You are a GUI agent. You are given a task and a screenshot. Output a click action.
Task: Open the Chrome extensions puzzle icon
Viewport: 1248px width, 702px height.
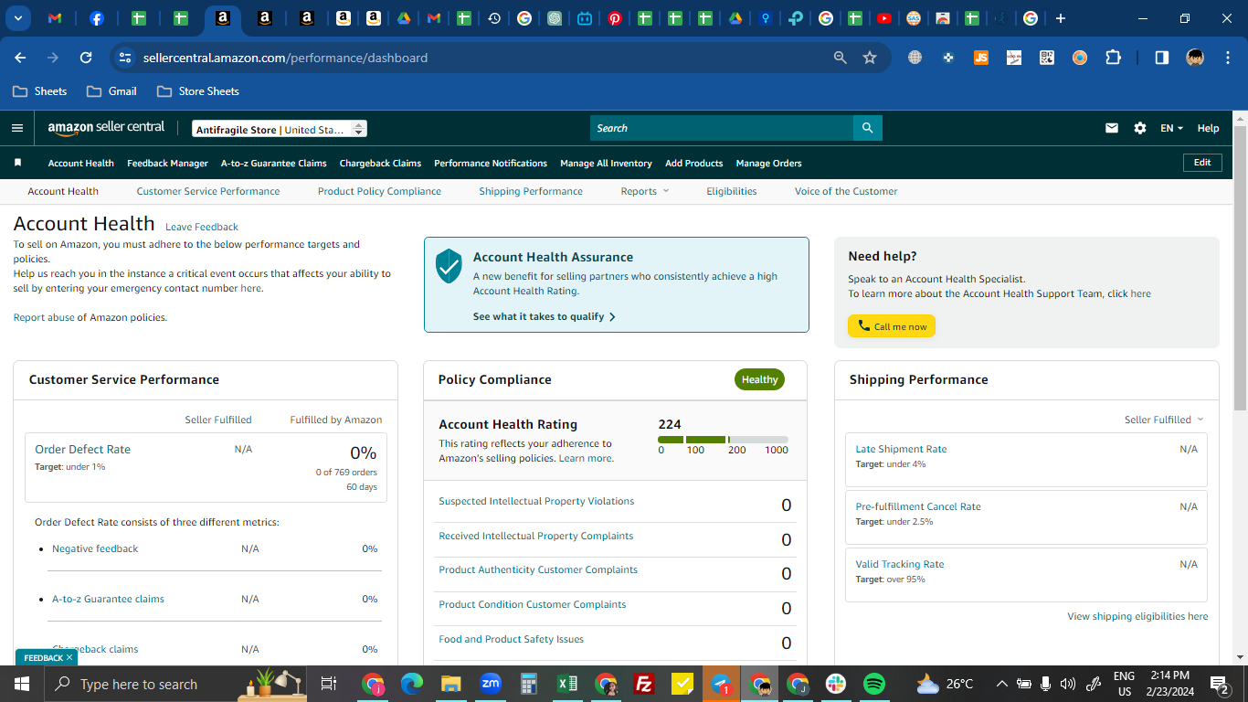pyautogui.click(x=1113, y=58)
